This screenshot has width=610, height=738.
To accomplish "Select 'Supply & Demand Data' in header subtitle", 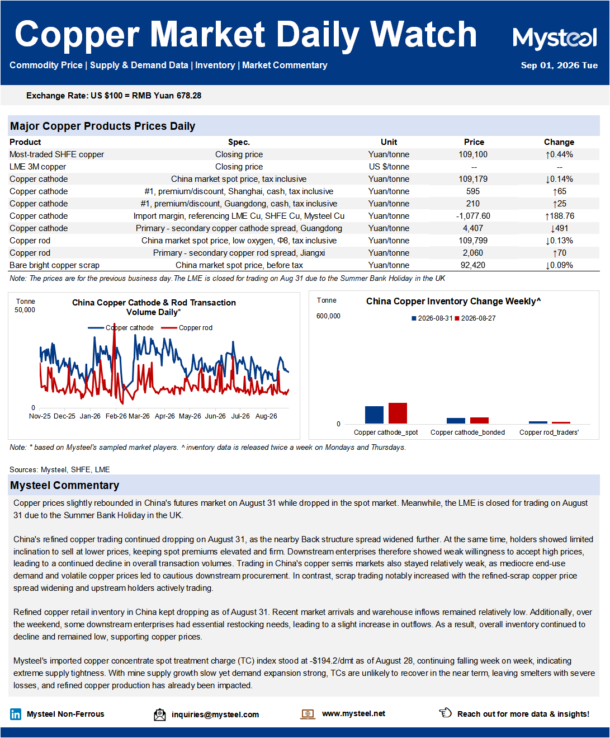I will (139, 65).
